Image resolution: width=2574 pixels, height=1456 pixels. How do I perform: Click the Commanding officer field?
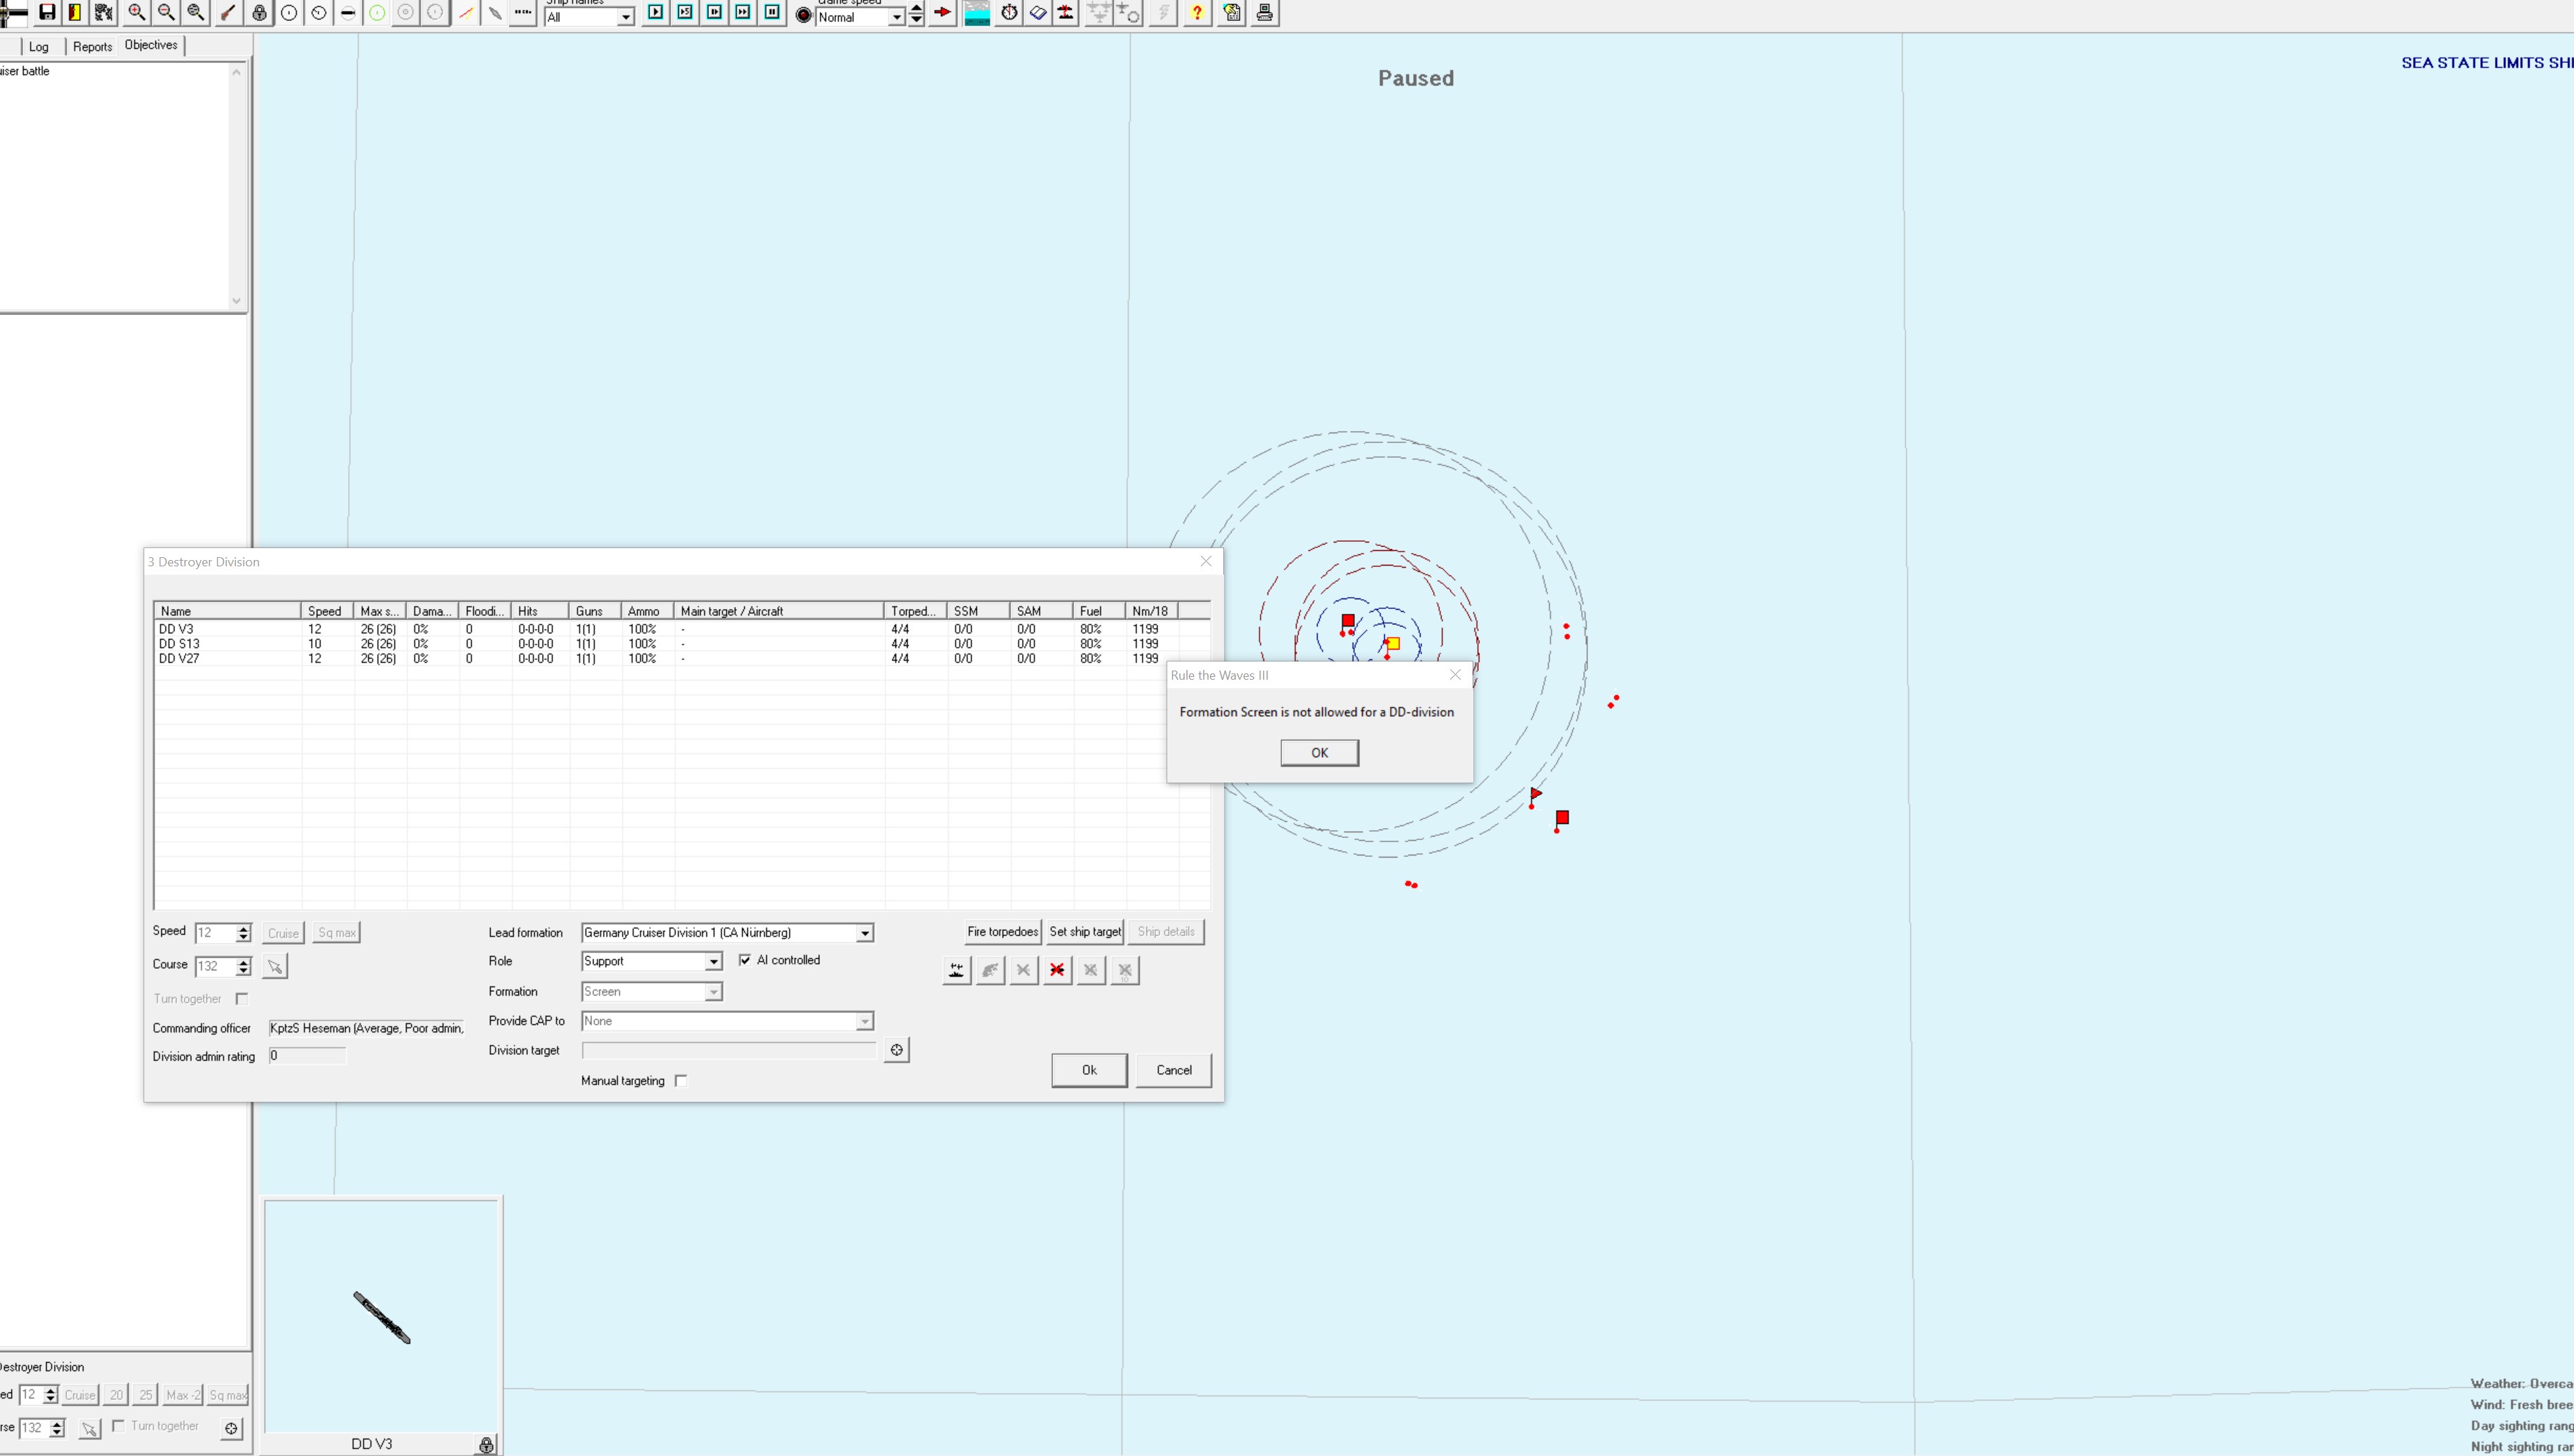click(366, 1028)
